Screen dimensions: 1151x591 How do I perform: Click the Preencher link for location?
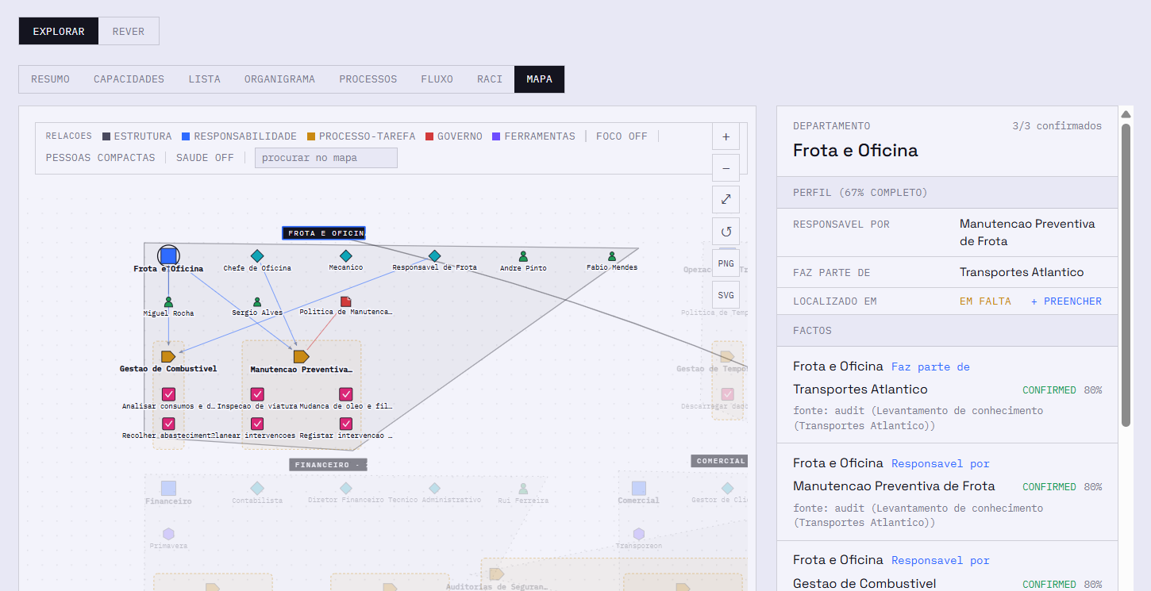click(1066, 301)
